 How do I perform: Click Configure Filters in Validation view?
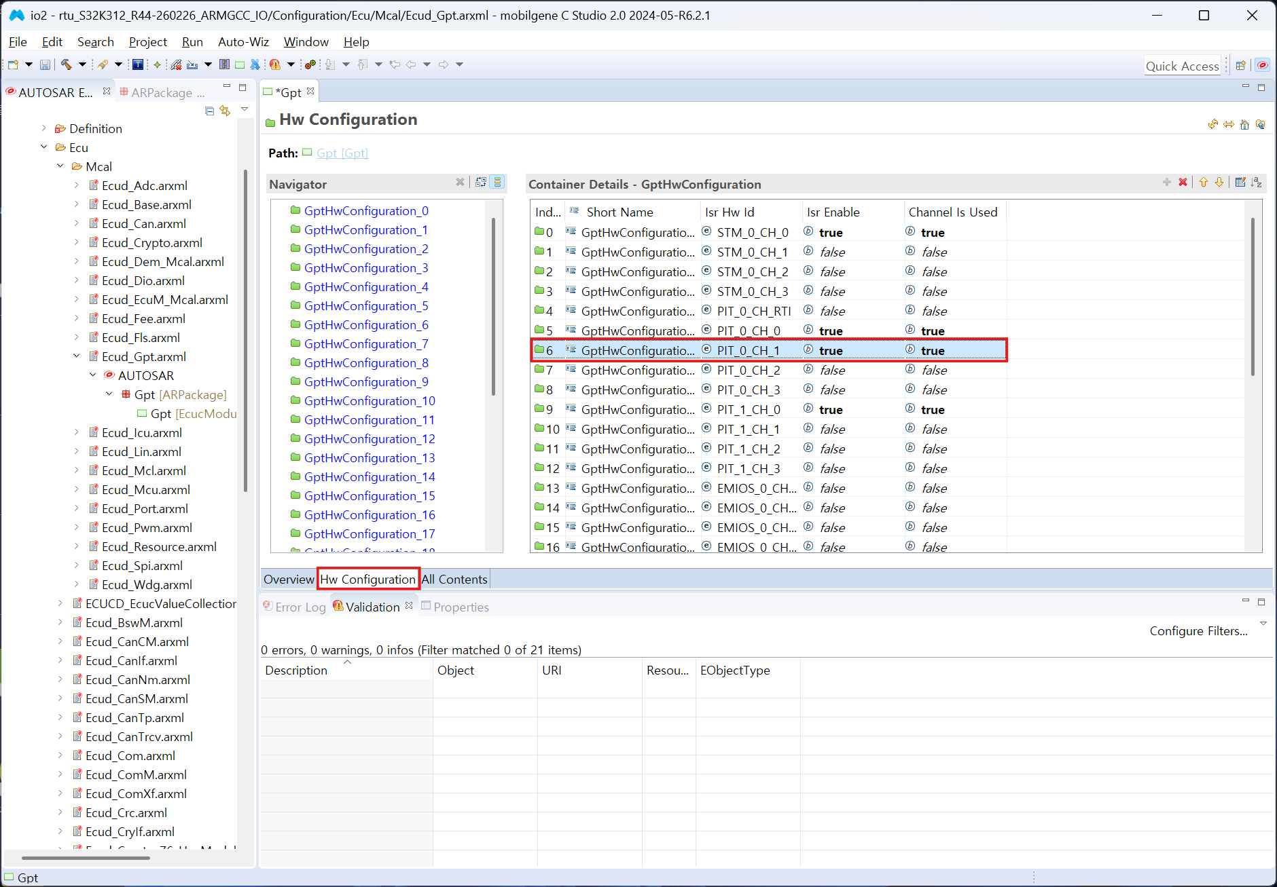1198,631
